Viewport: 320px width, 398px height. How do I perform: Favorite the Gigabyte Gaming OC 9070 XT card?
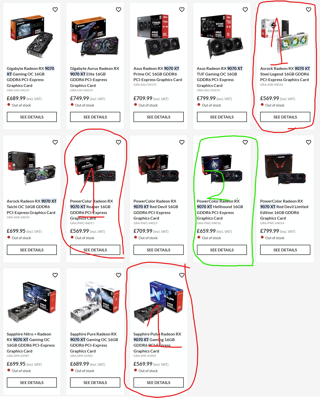pyautogui.click(x=55, y=10)
